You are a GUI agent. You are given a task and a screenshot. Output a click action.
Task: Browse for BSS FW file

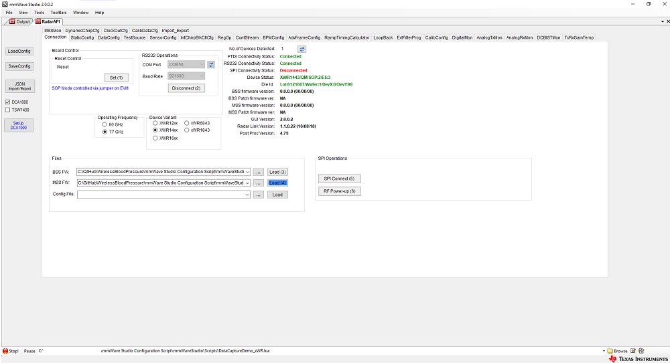point(258,172)
